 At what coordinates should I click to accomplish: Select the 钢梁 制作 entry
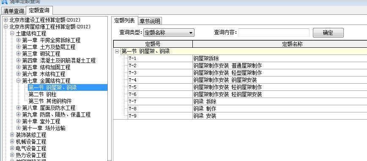pyautogui.click(x=205, y=109)
